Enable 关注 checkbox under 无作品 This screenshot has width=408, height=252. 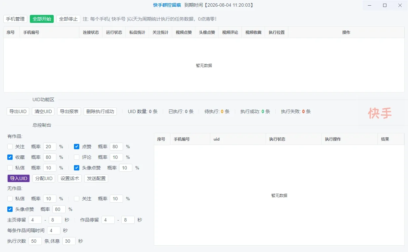coord(77,199)
